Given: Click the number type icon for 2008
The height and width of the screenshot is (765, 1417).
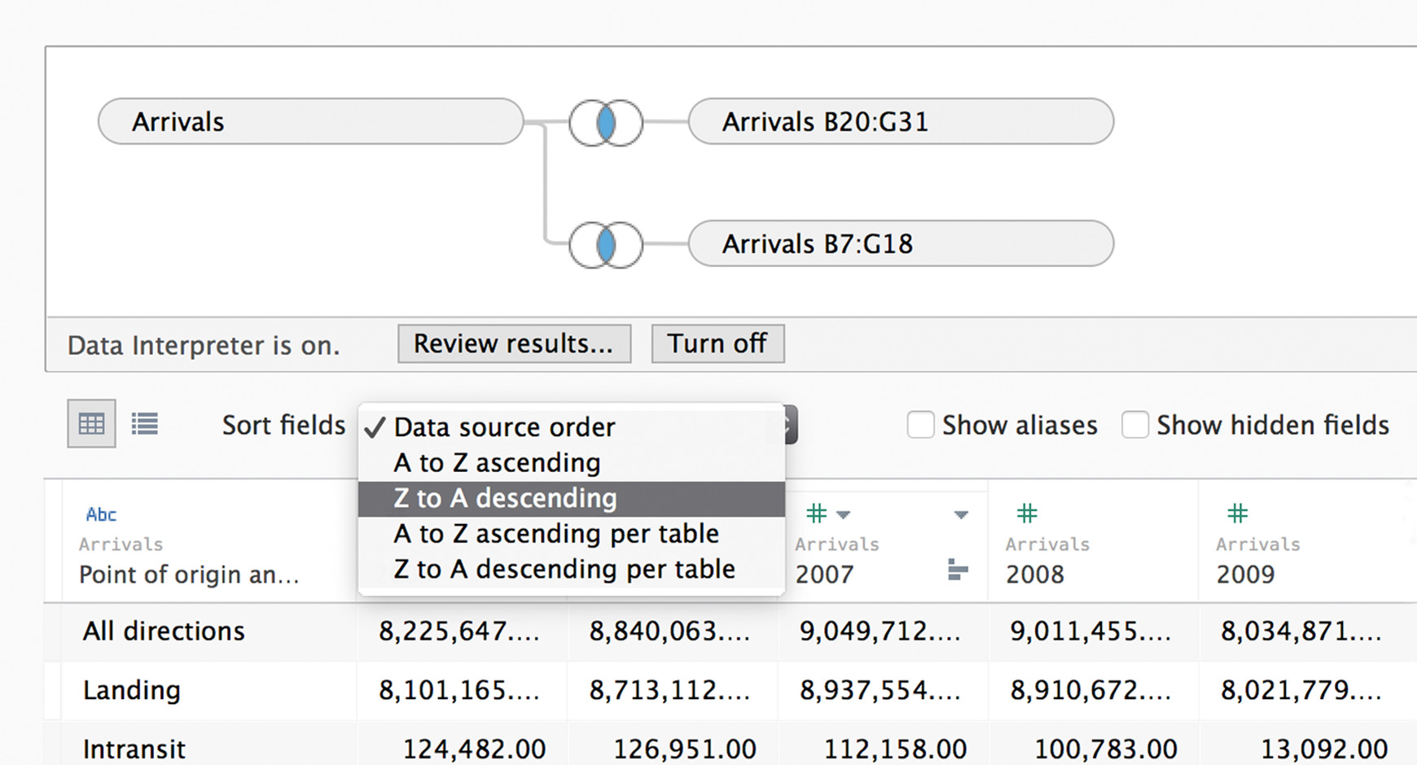Looking at the screenshot, I should pyautogui.click(x=1027, y=514).
